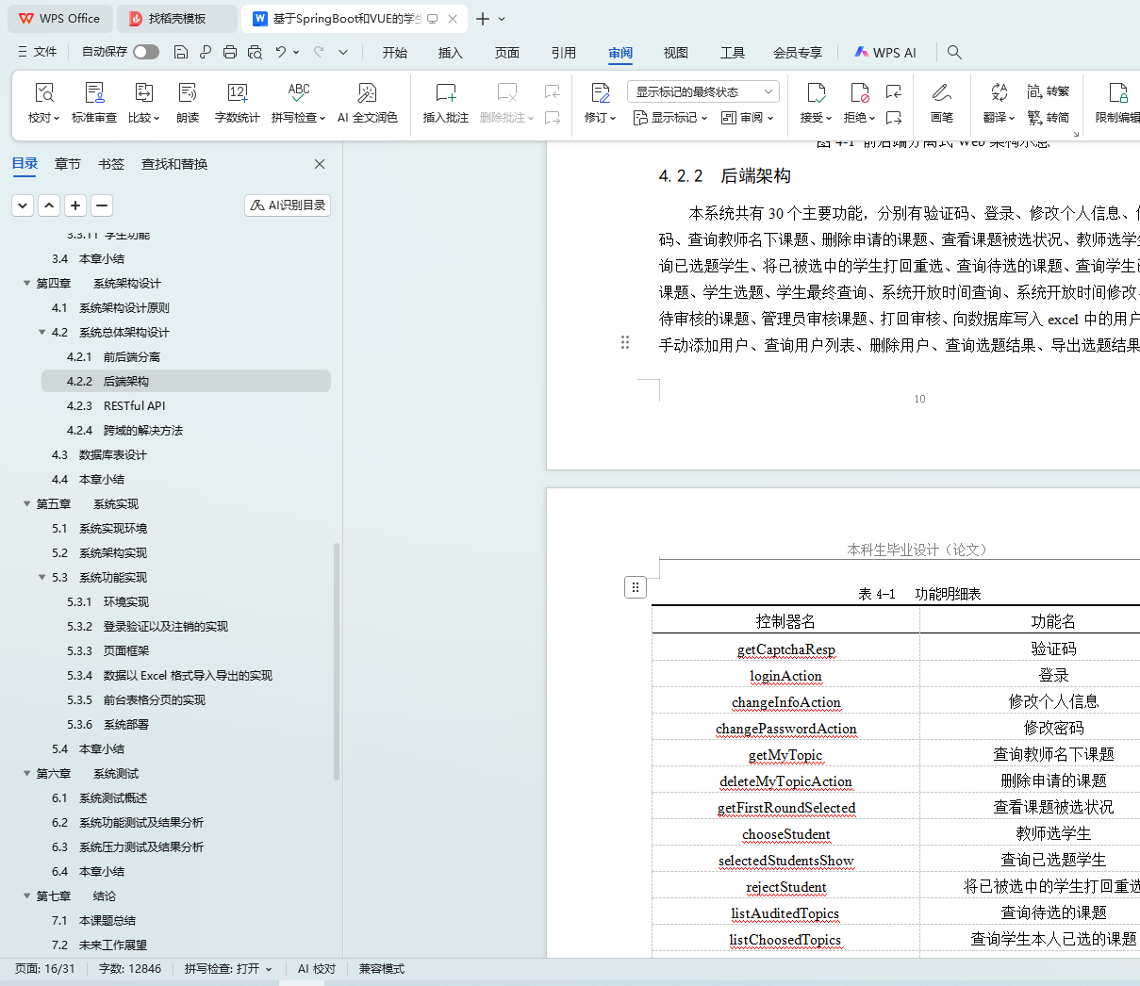
Task: Switch to the 视图 ribbon tab
Action: point(675,53)
